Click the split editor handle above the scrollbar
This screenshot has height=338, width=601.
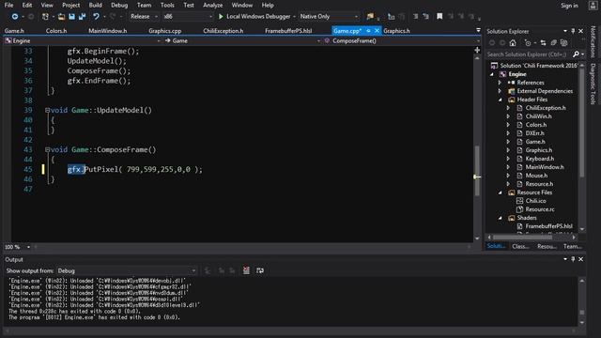(477, 50)
